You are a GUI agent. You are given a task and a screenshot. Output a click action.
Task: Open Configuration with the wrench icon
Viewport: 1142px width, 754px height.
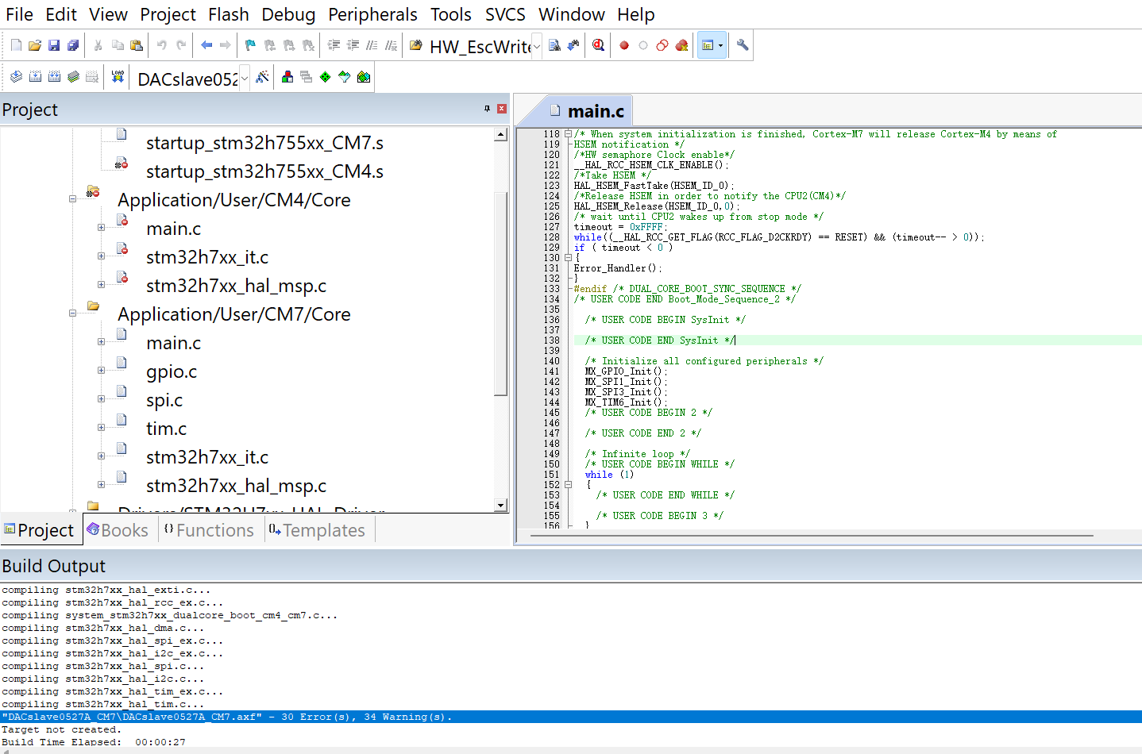point(743,46)
